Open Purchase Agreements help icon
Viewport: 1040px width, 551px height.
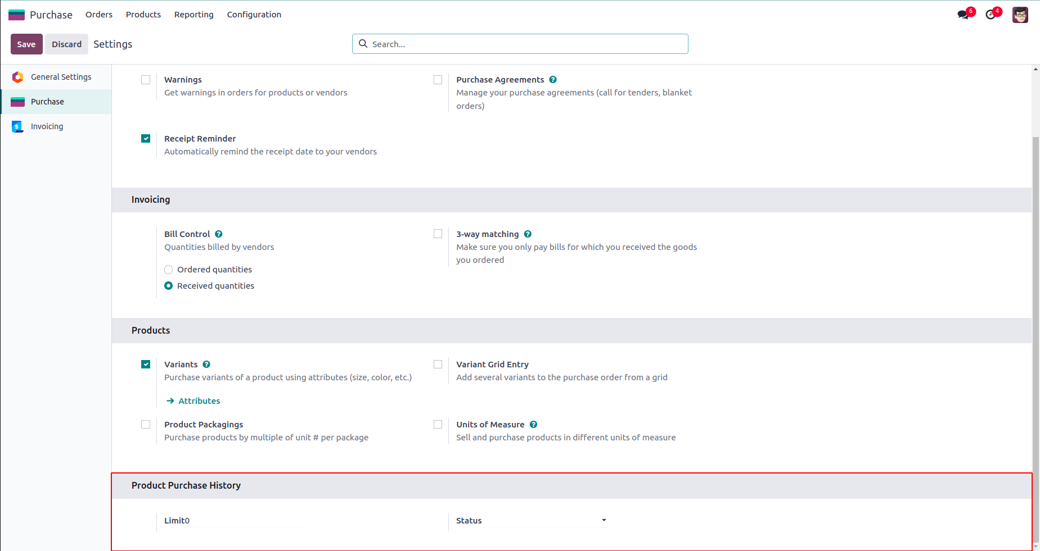click(x=553, y=80)
